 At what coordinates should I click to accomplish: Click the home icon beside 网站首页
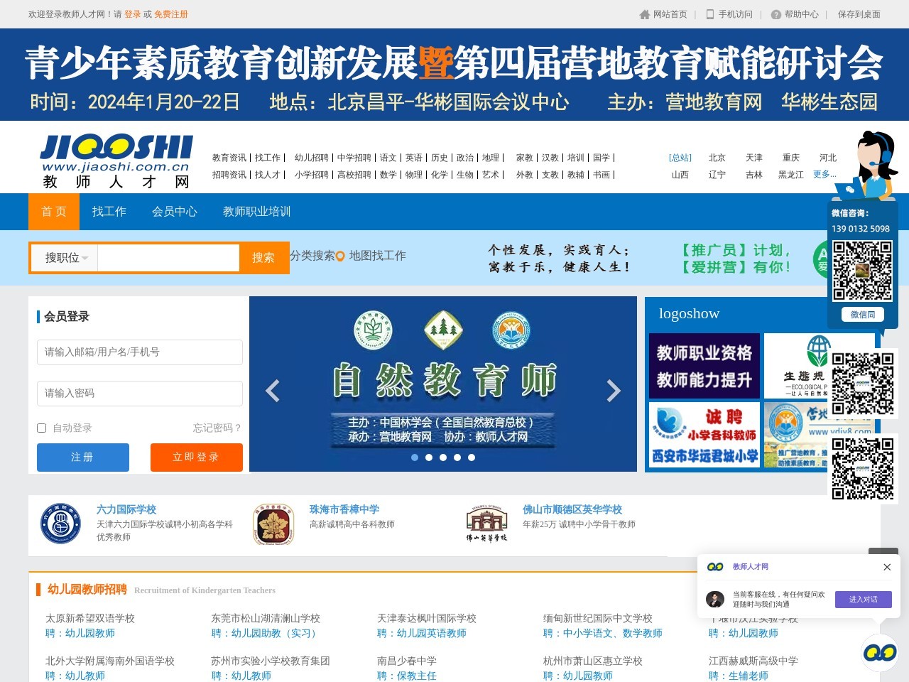tap(644, 14)
